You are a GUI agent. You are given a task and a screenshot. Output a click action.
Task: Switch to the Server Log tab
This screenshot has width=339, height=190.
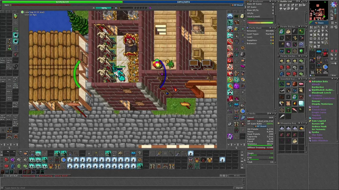click(x=29, y=176)
